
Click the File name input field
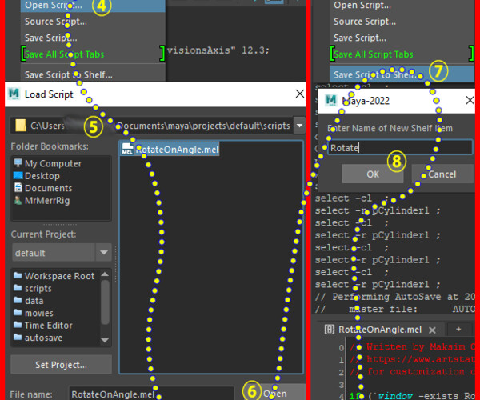point(152,394)
